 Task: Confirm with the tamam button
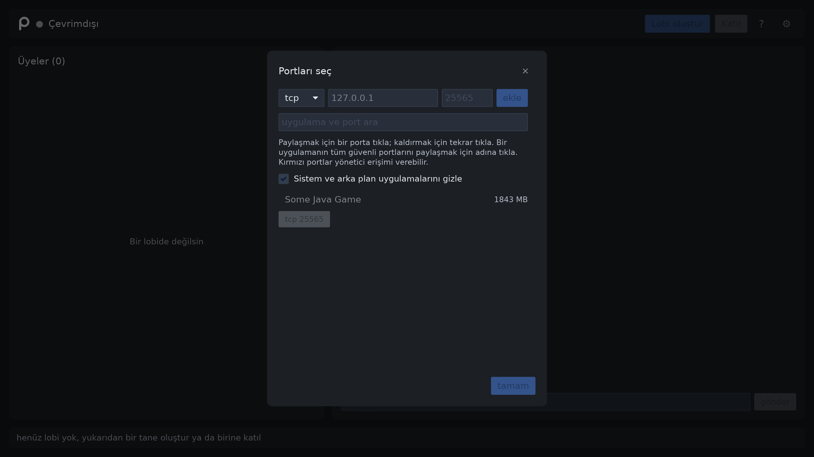(x=513, y=386)
